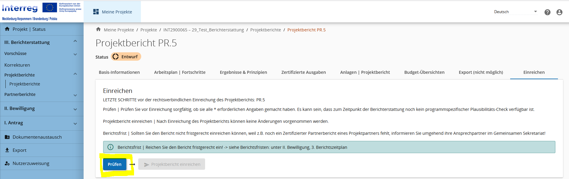This screenshot has height=179, width=569.
Task: Open Dokumentenaustausch in sidebar
Action: tap(37, 137)
